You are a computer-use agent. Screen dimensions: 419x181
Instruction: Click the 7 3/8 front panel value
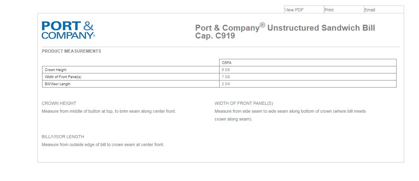(226, 77)
